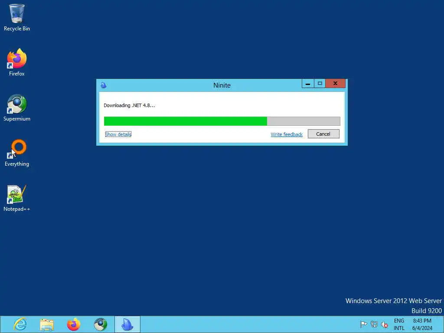Screen dimensions: 444x333
Task: Cancel the Ninite installation
Action: click(323, 134)
